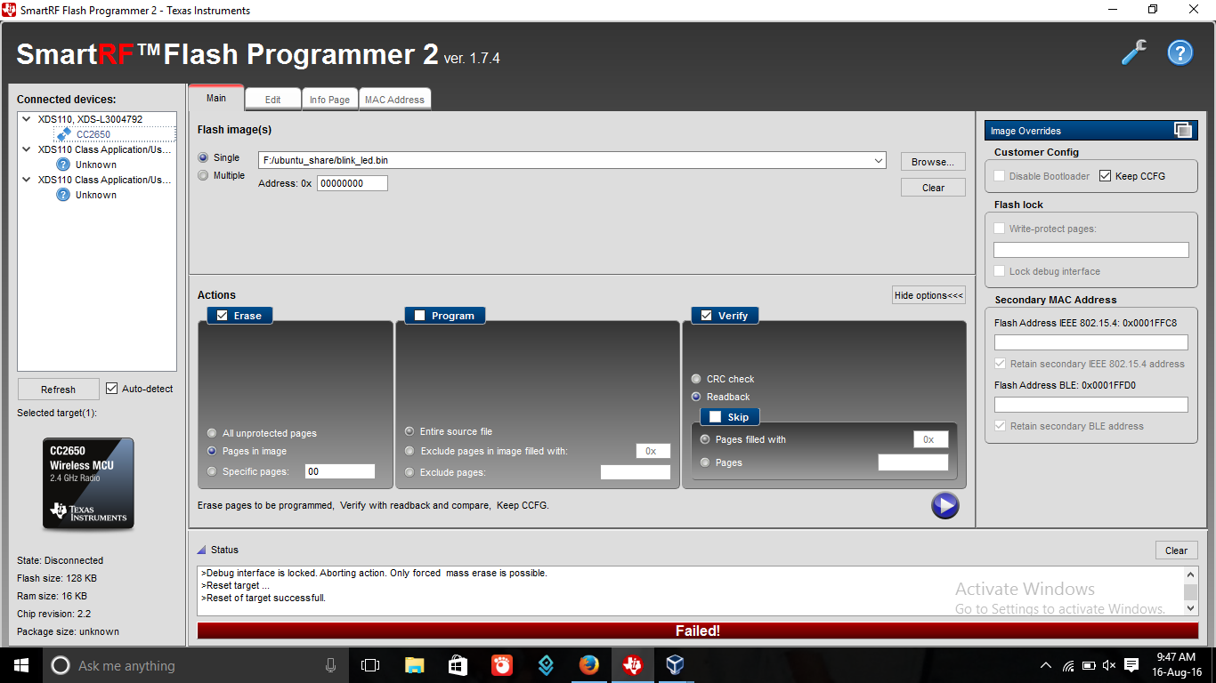Collapse the XDS110, XDS-L3004792 tree node

[x=27, y=118]
